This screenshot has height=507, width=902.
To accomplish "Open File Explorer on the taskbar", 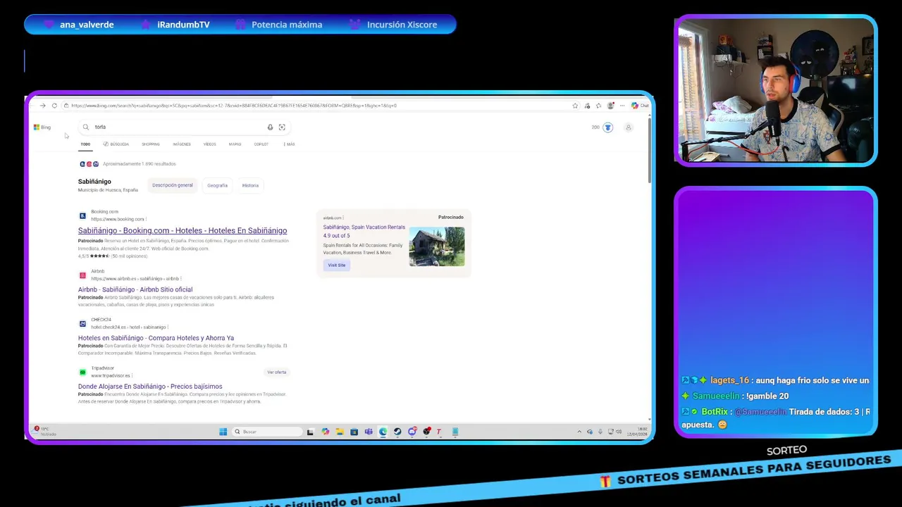I will 340,432.
